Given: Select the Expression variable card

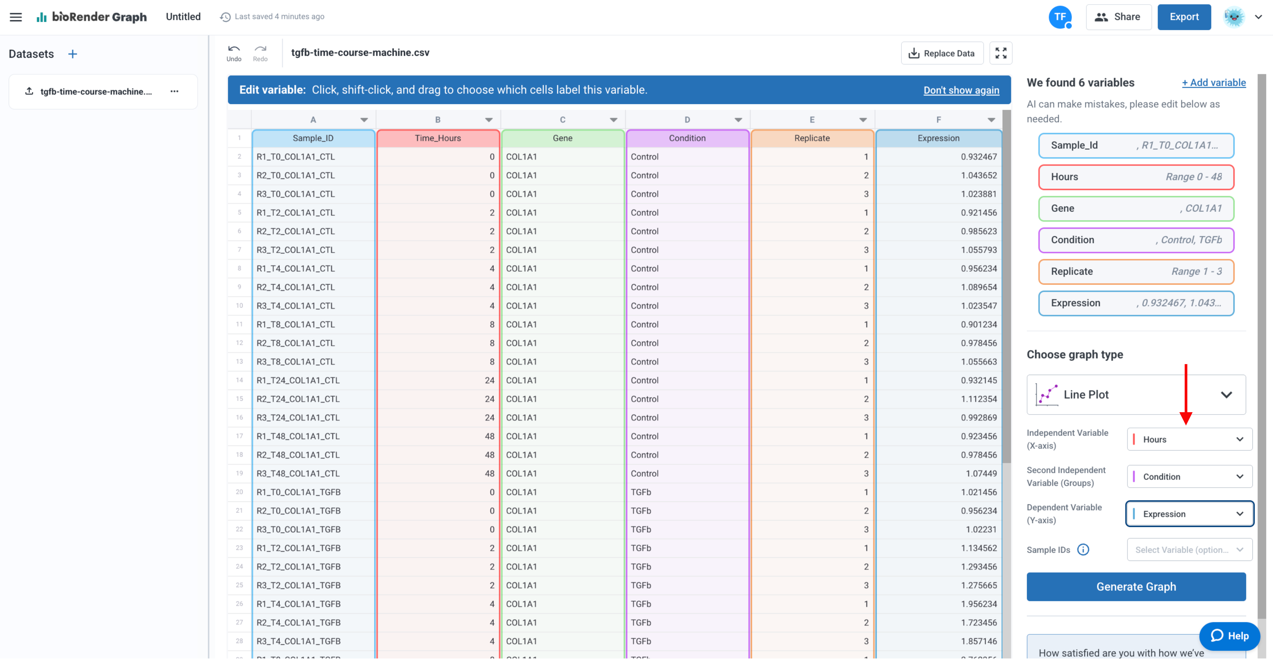Looking at the screenshot, I should point(1136,303).
